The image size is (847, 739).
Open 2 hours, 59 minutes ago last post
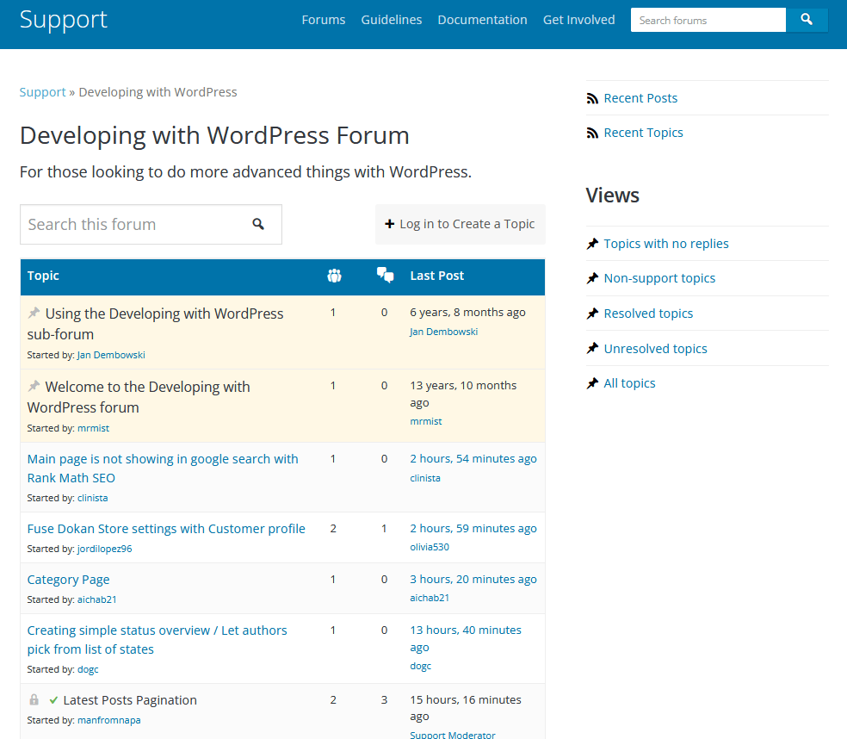pos(473,528)
